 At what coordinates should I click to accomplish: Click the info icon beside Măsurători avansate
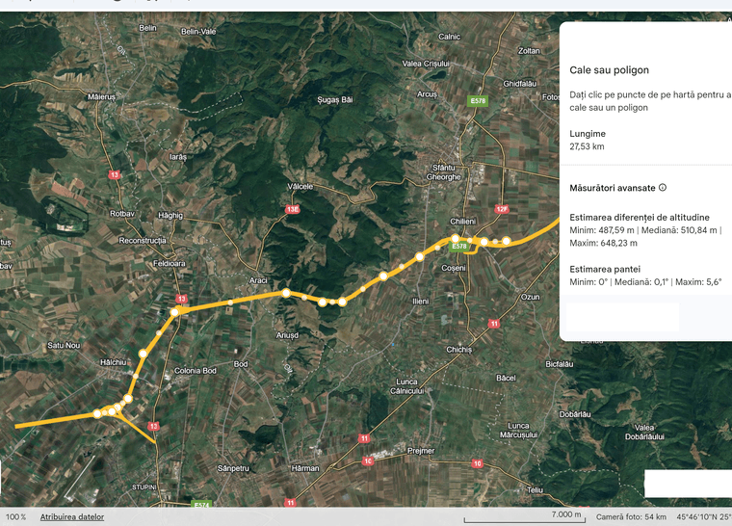[x=663, y=188]
